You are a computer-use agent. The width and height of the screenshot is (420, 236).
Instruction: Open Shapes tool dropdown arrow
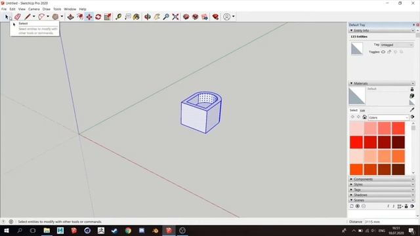(x=62, y=16)
